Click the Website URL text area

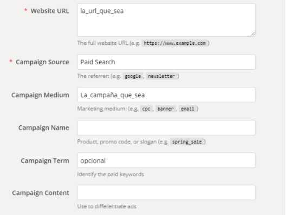coord(166,20)
